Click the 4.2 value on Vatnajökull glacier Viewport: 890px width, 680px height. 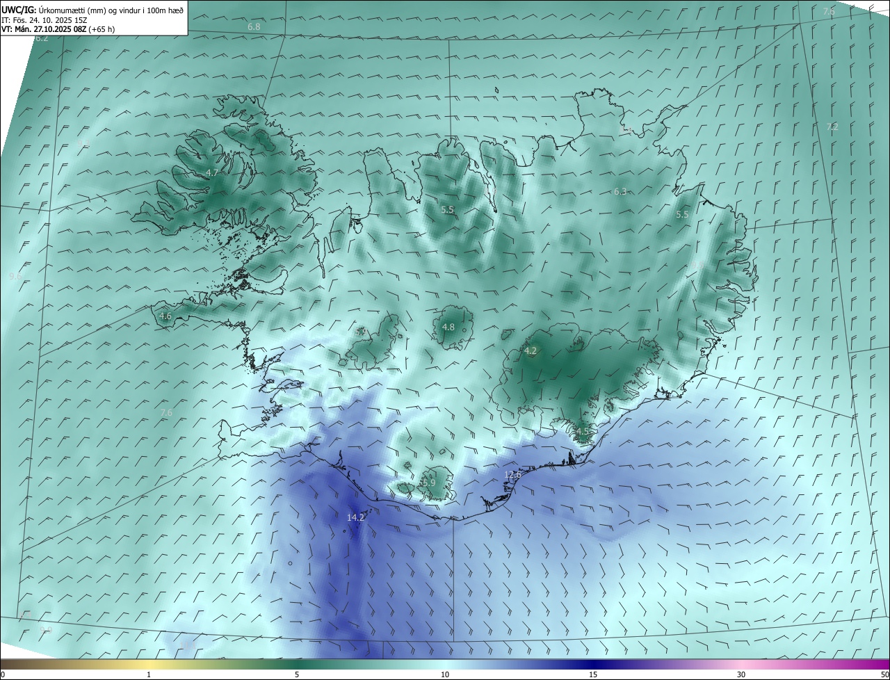(x=531, y=351)
